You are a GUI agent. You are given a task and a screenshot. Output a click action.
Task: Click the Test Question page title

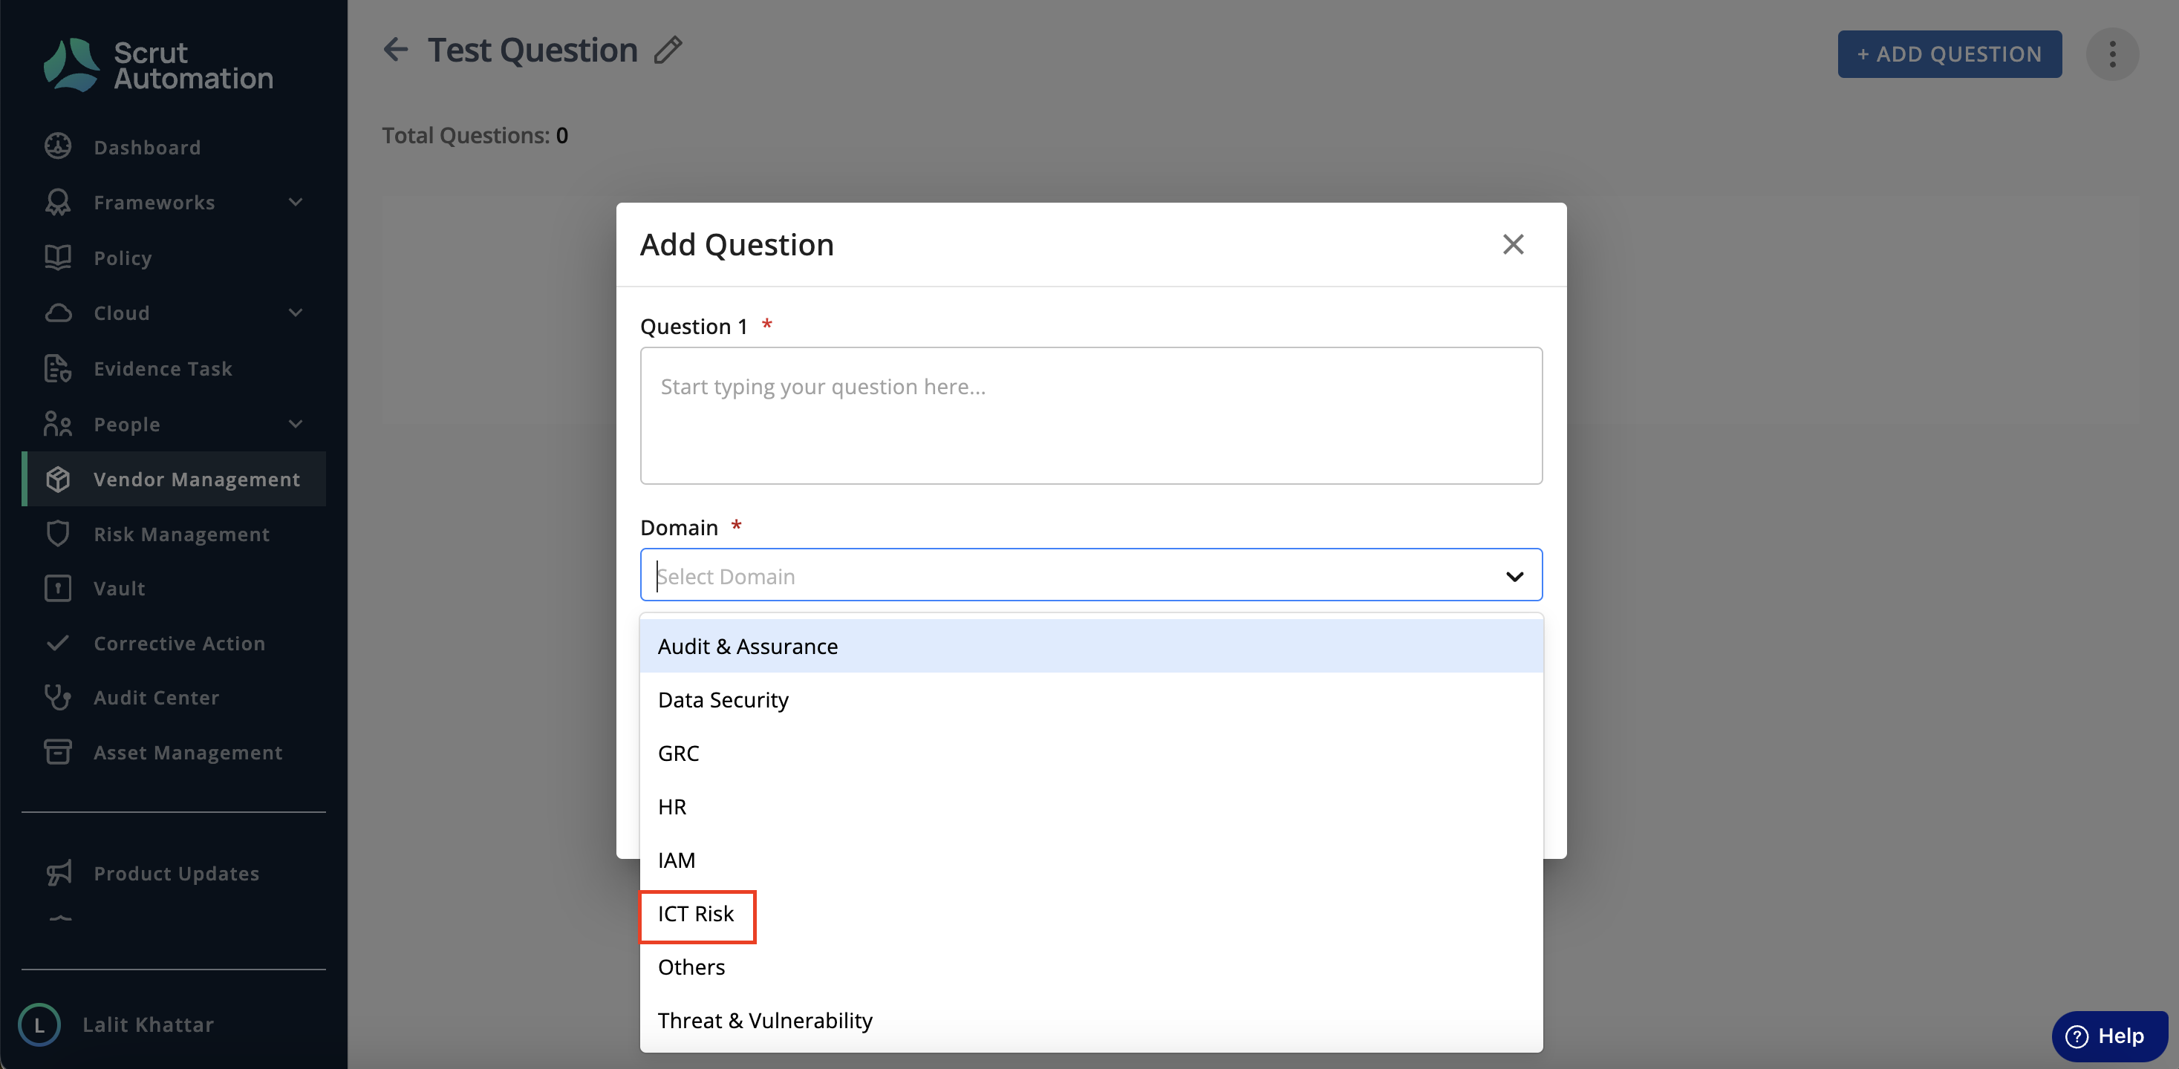(532, 50)
